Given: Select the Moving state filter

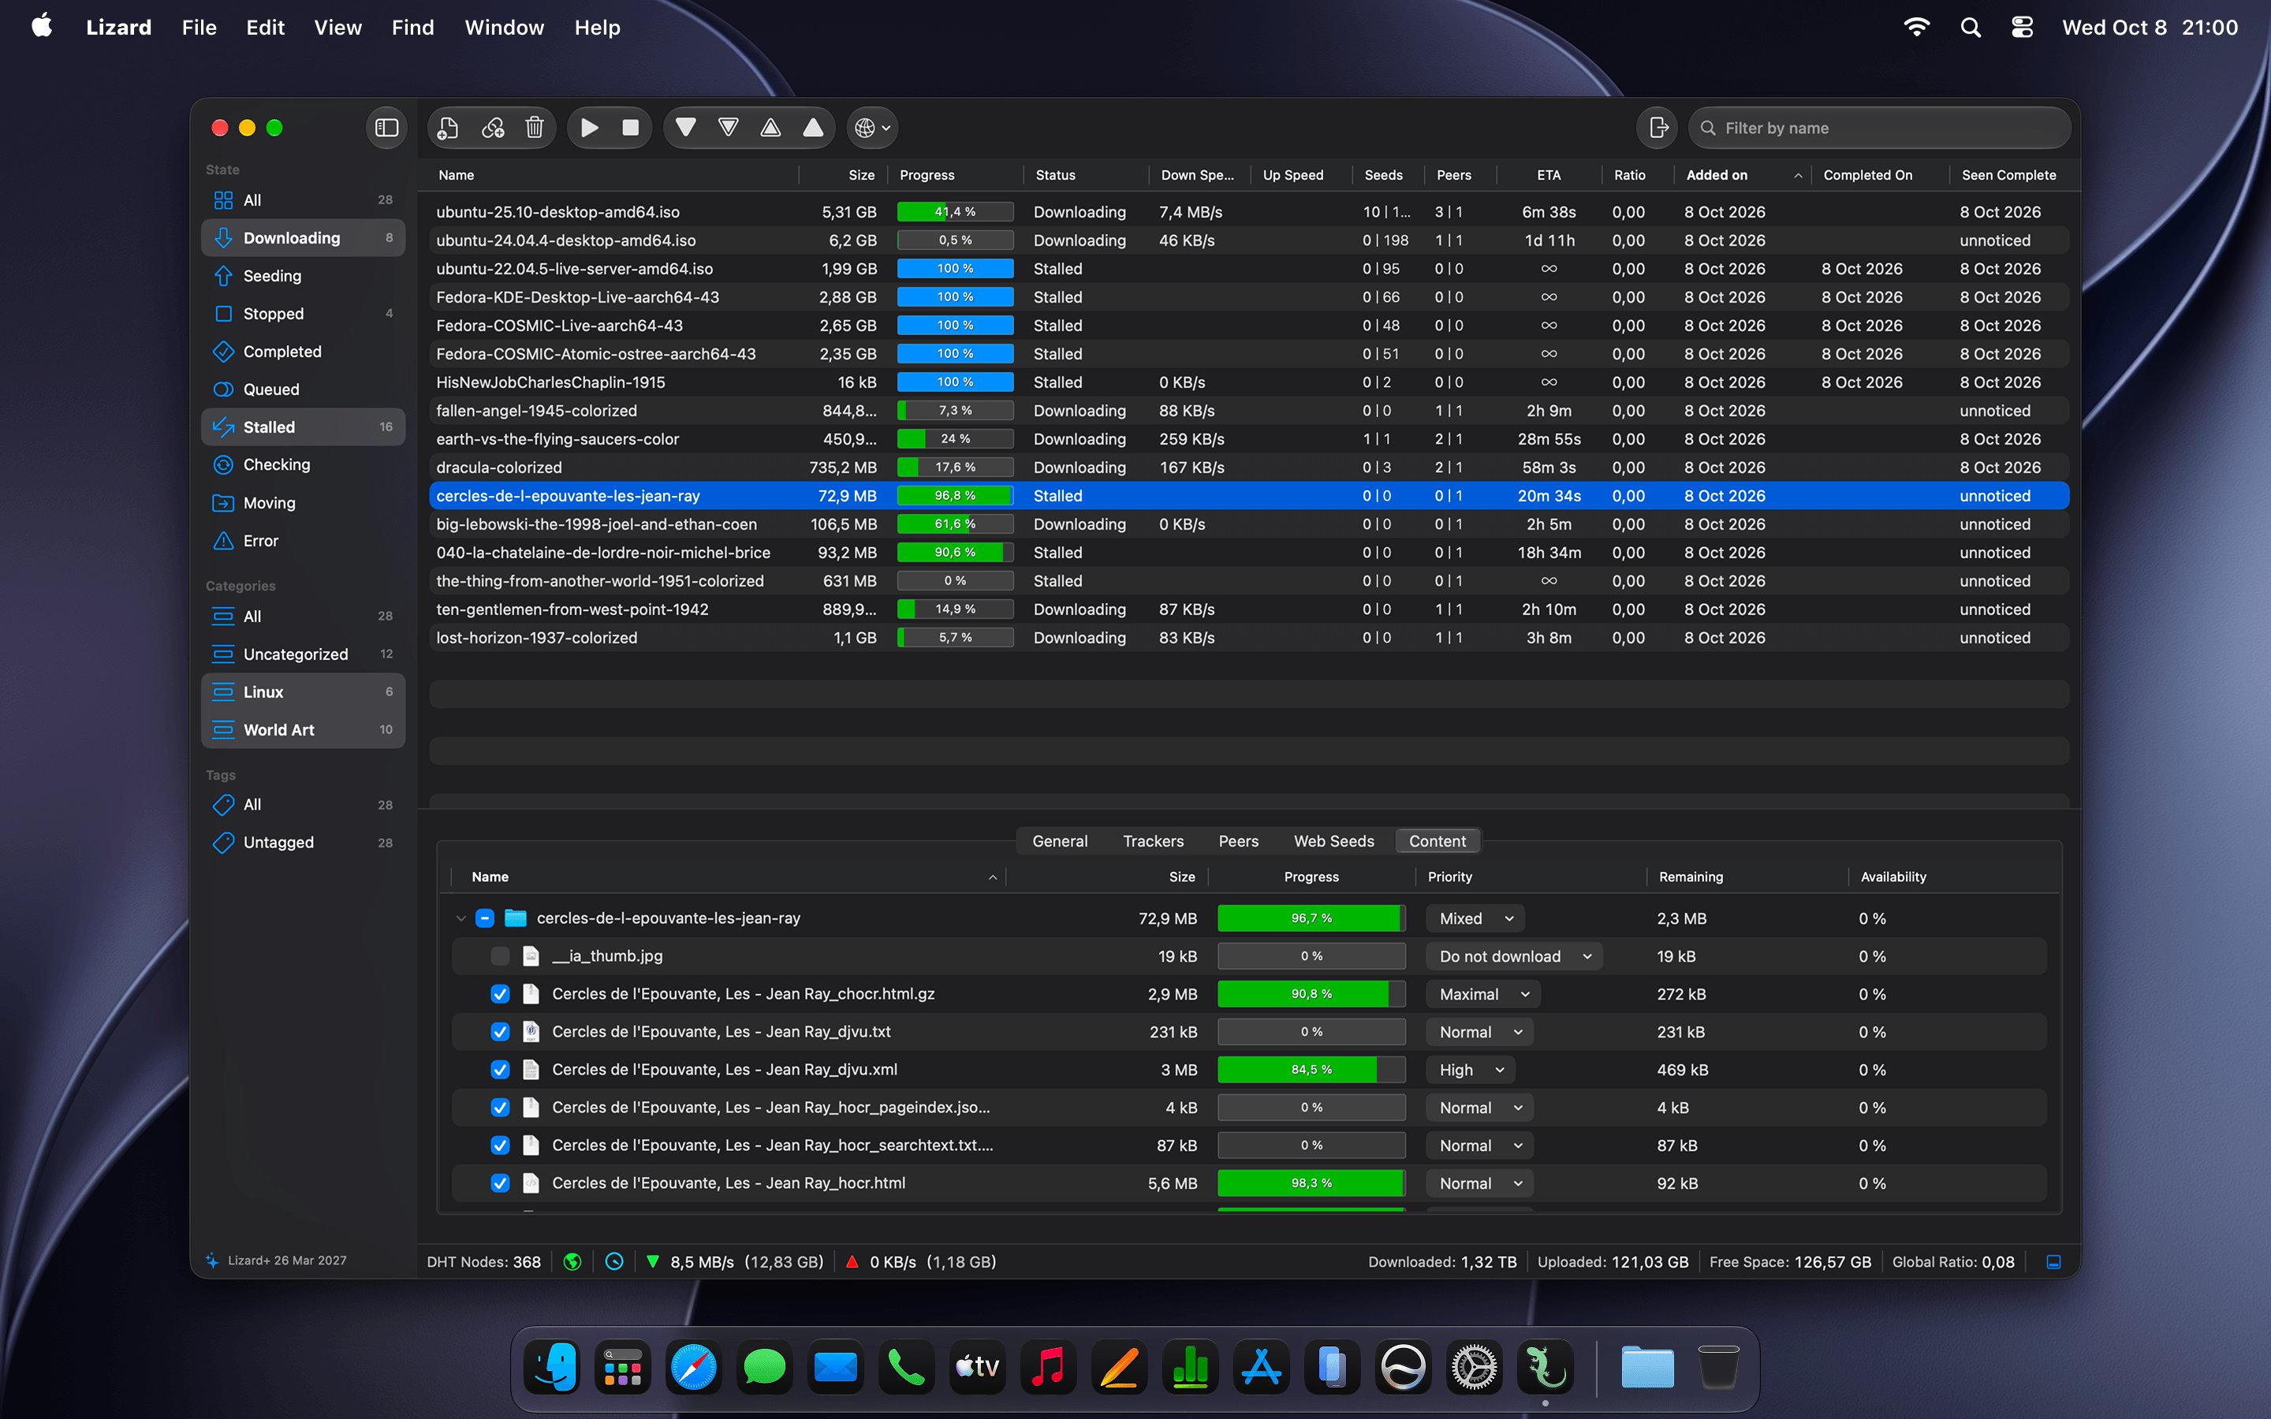Looking at the screenshot, I should click(x=303, y=503).
